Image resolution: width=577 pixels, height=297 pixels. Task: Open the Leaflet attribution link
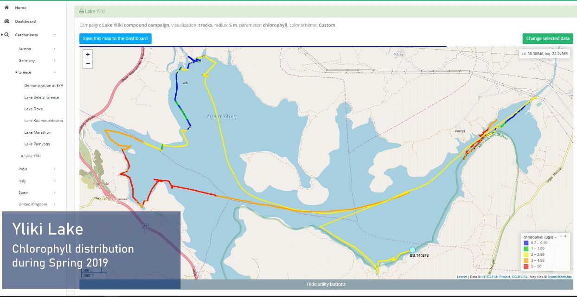[462, 277]
